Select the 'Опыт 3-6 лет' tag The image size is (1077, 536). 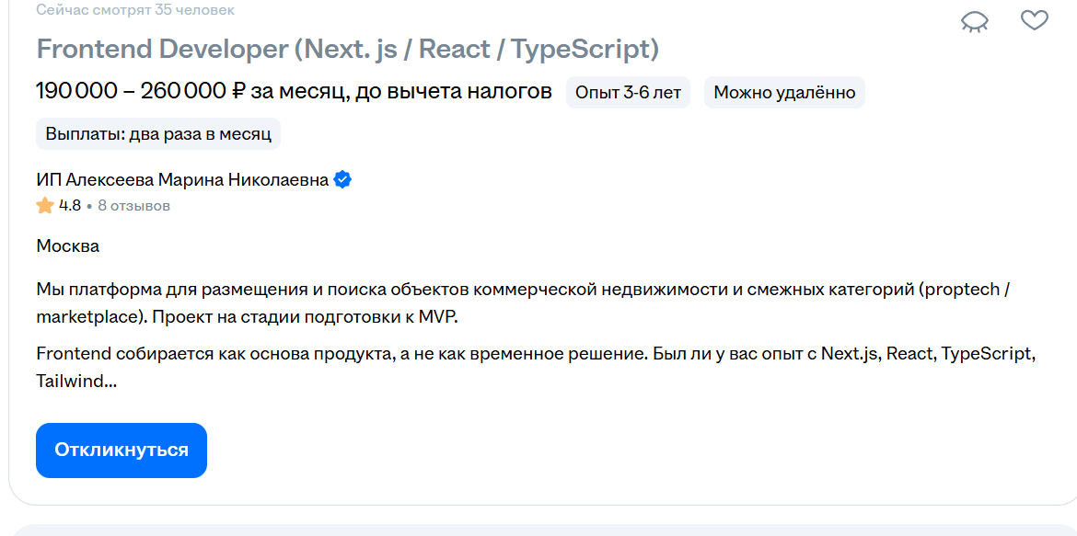tap(628, 92)
